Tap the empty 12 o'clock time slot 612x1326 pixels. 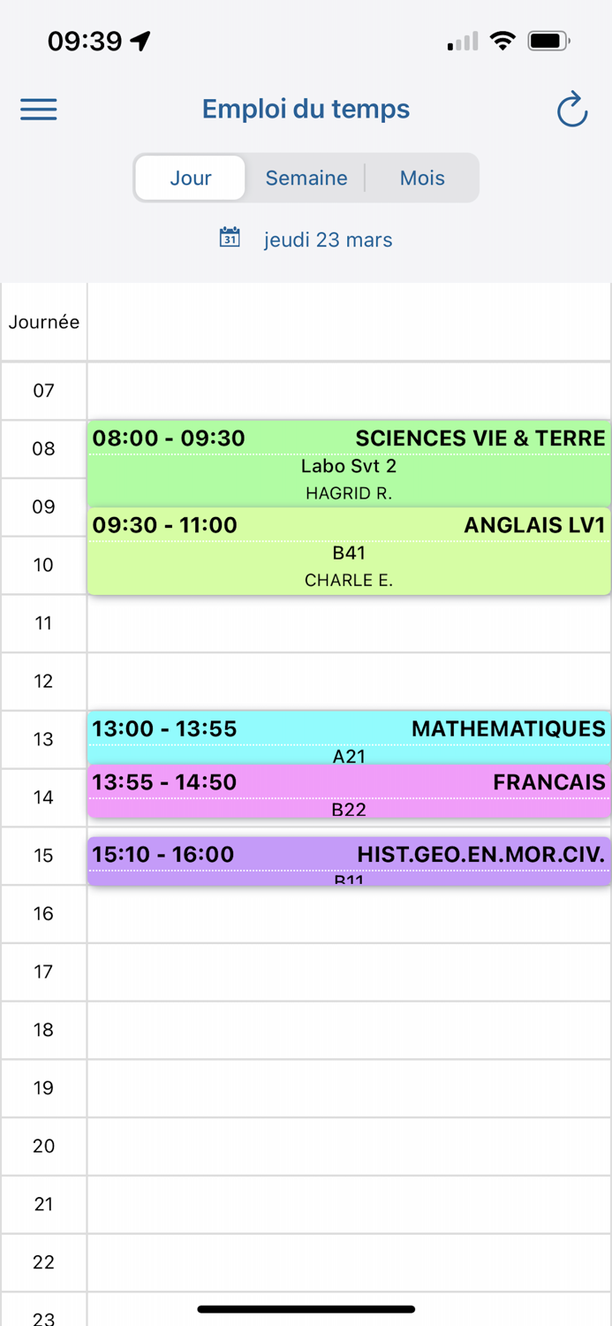click(x=348, y=681)
